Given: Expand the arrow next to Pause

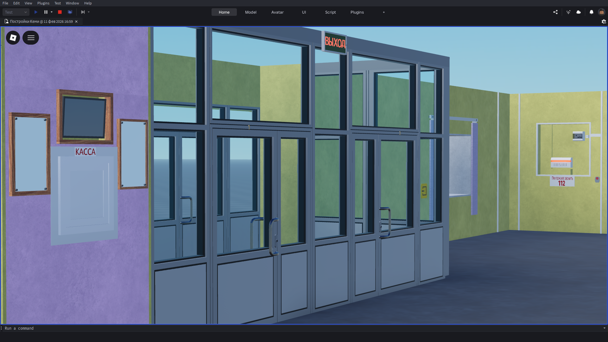Looking at the screenshot, I should pyautogui.click(x=52, y=12).
